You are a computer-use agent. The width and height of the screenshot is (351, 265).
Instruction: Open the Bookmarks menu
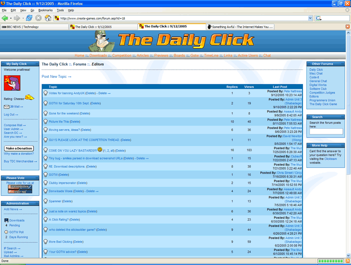pyautogui.click(x=46, y=10)
